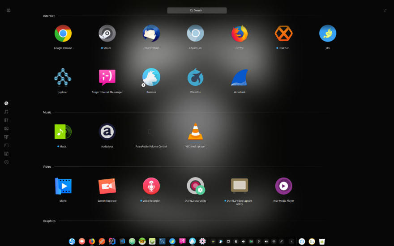Open the Steam app

[107, 34]
